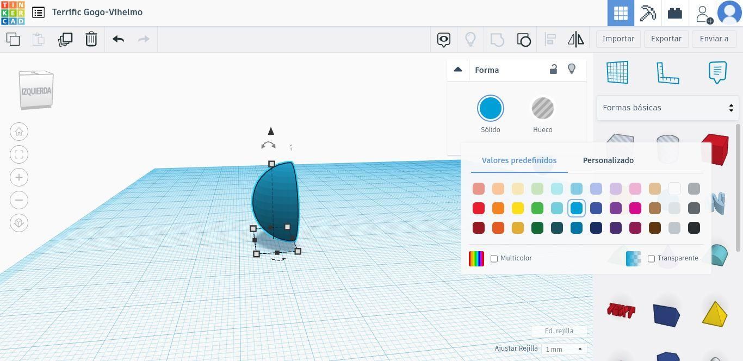This screenshot has height=361, width=743.
Task: Collapse the Forma panel with the arrow
Action: point(458,70)
